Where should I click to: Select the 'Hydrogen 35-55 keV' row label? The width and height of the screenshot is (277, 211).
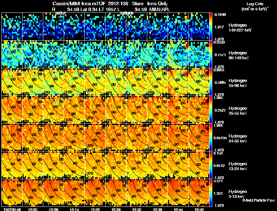coord(238,111)
